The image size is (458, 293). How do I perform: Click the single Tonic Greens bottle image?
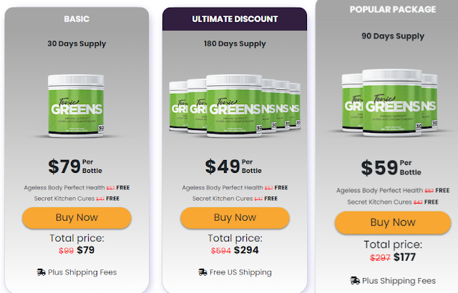pyautogui.click(x=76, y=106)
